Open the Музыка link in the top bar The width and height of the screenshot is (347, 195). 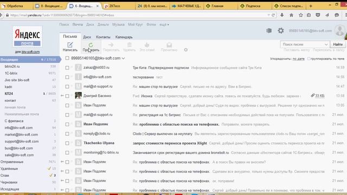click(x=118, y=24)
